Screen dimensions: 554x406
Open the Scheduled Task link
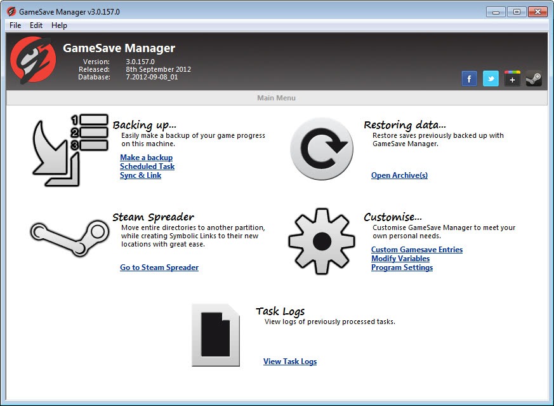[147, 166]
